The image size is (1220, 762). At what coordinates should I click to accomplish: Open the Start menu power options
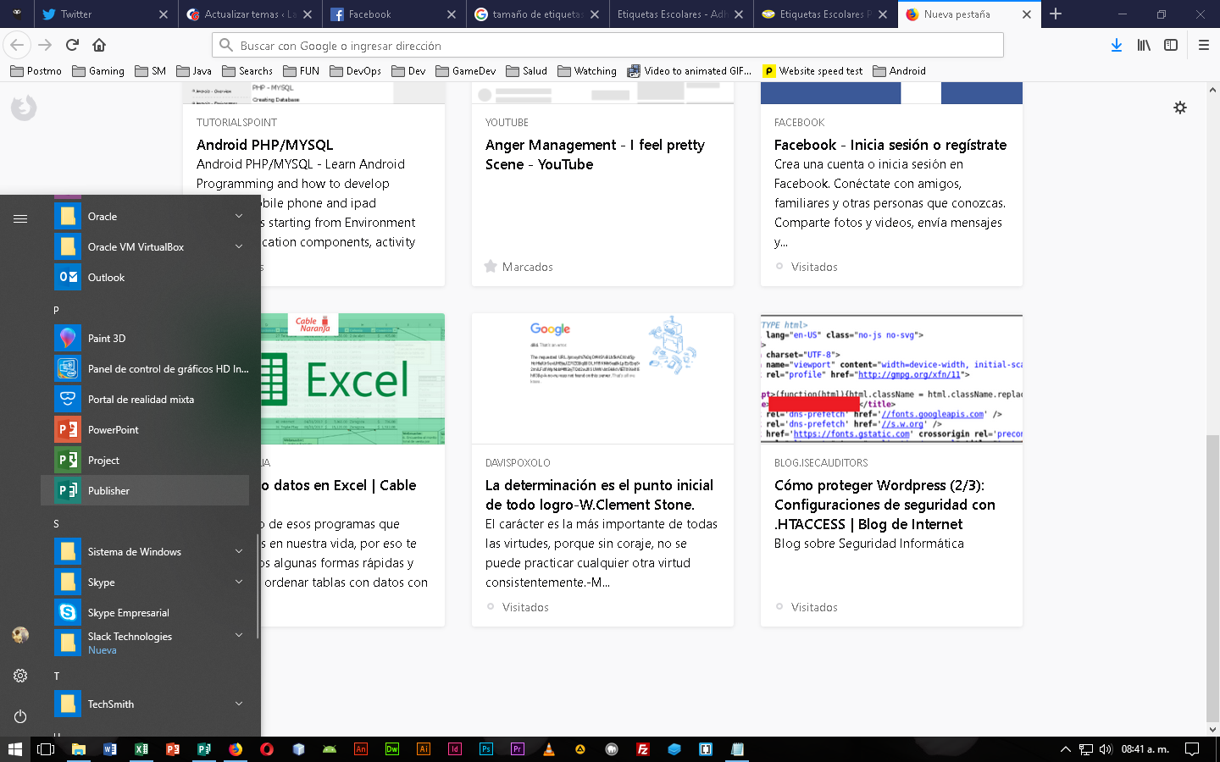coord(20,716)
